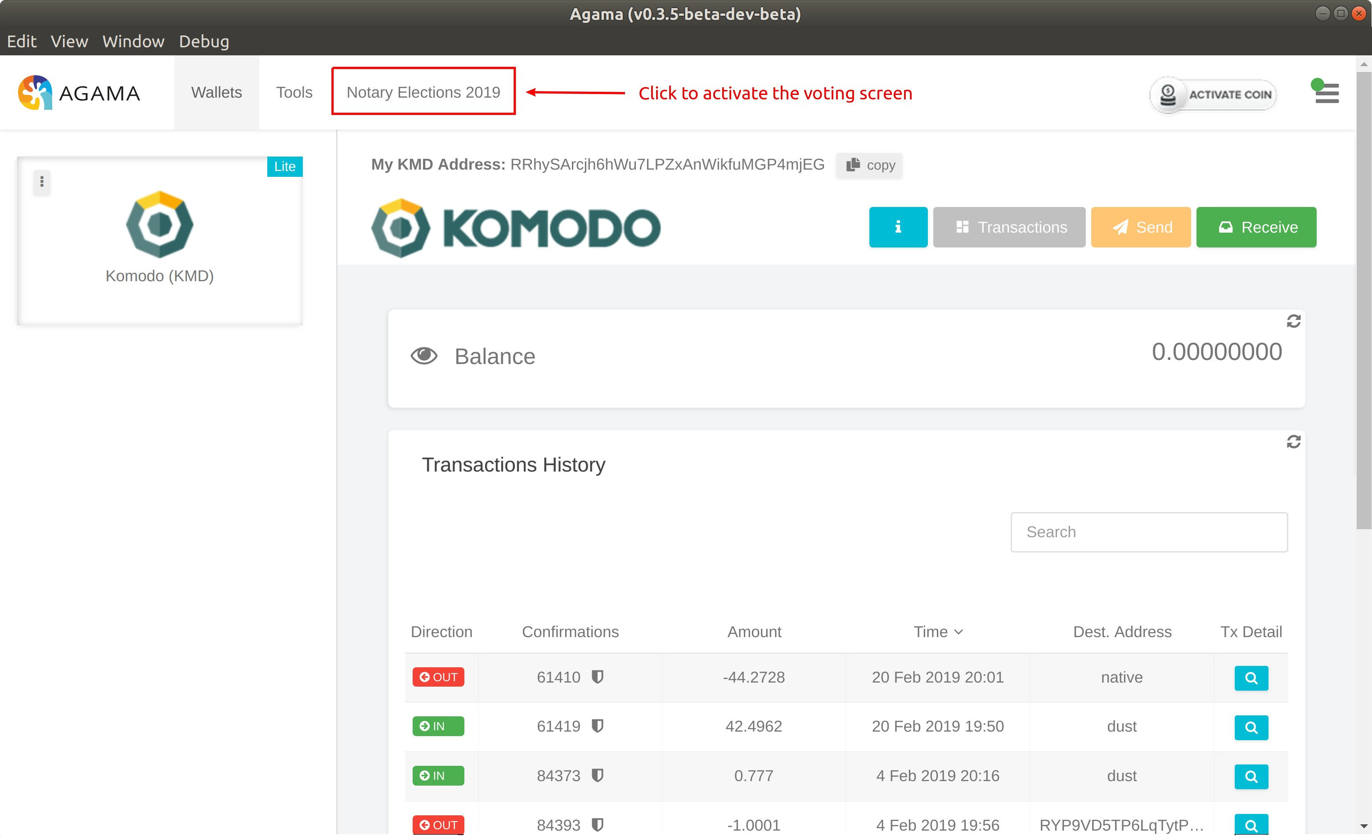
Task: Open the hamburger menu icon
Action: 1327,93
